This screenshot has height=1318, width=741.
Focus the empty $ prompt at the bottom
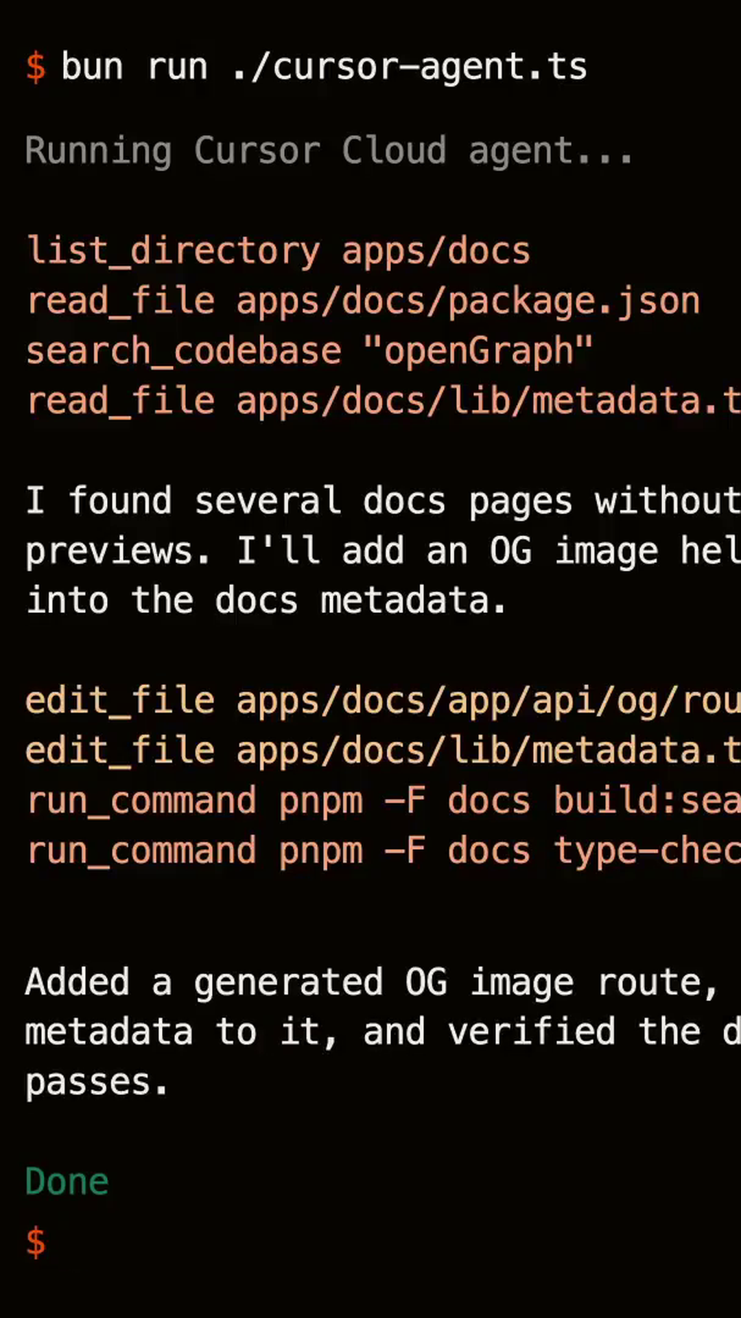(36, 1242)
